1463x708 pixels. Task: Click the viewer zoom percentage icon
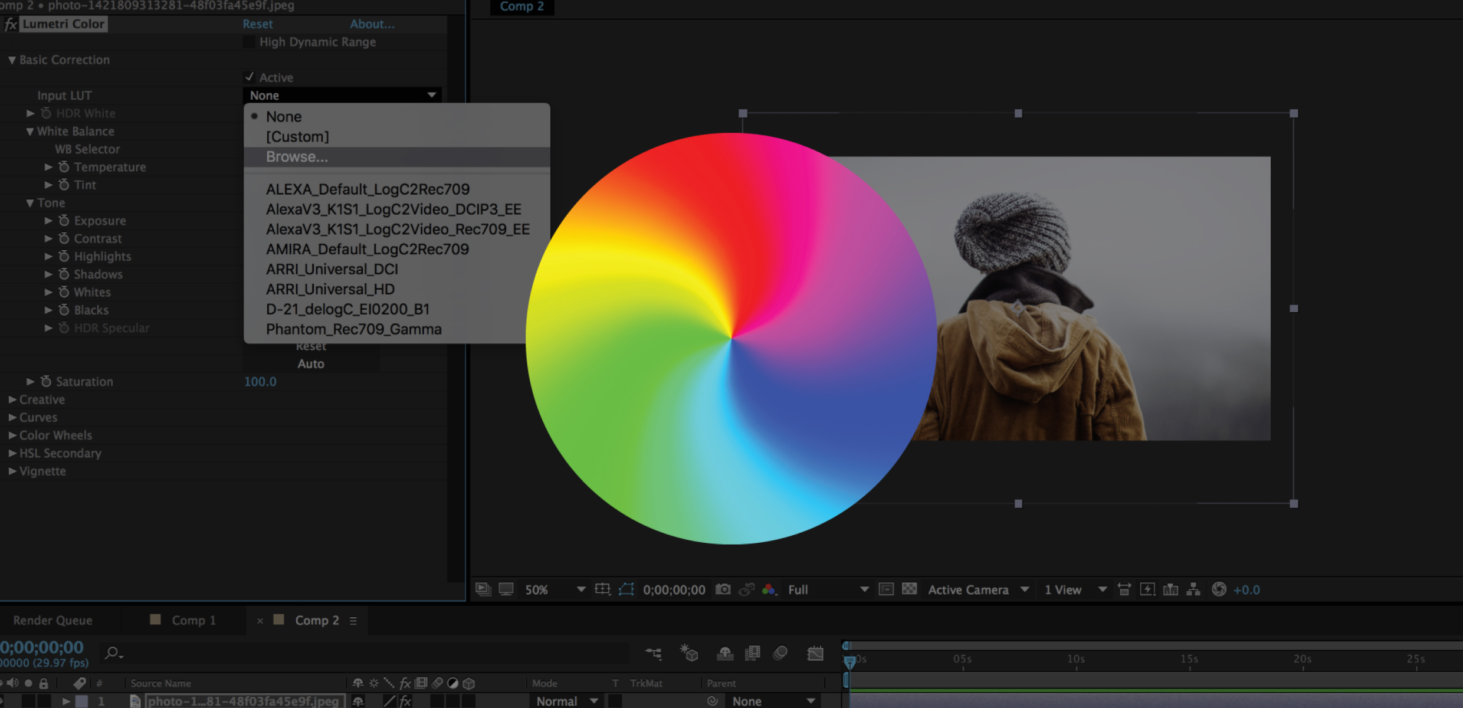click(x=536, y=589)
